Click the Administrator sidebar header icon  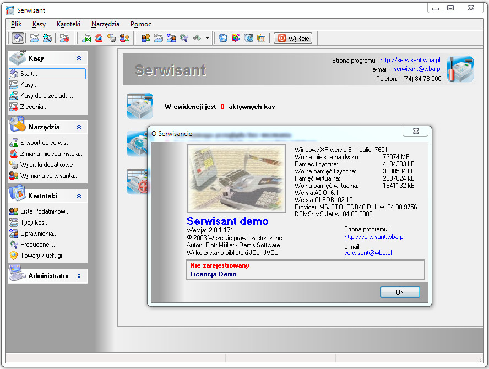[17, 273]
